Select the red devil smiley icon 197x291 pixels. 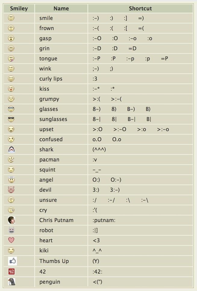click(x=11, y=190)
